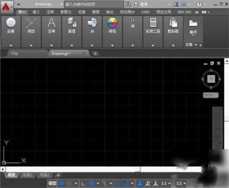Open the Layers (图层) panel icon
The image size is (229, 188).
tap(72, 22)
